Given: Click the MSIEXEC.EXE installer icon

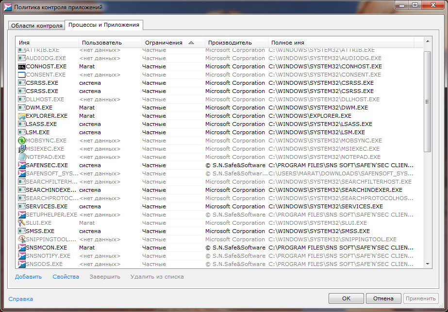Looking at the screenshot, I should click(22, 149).
